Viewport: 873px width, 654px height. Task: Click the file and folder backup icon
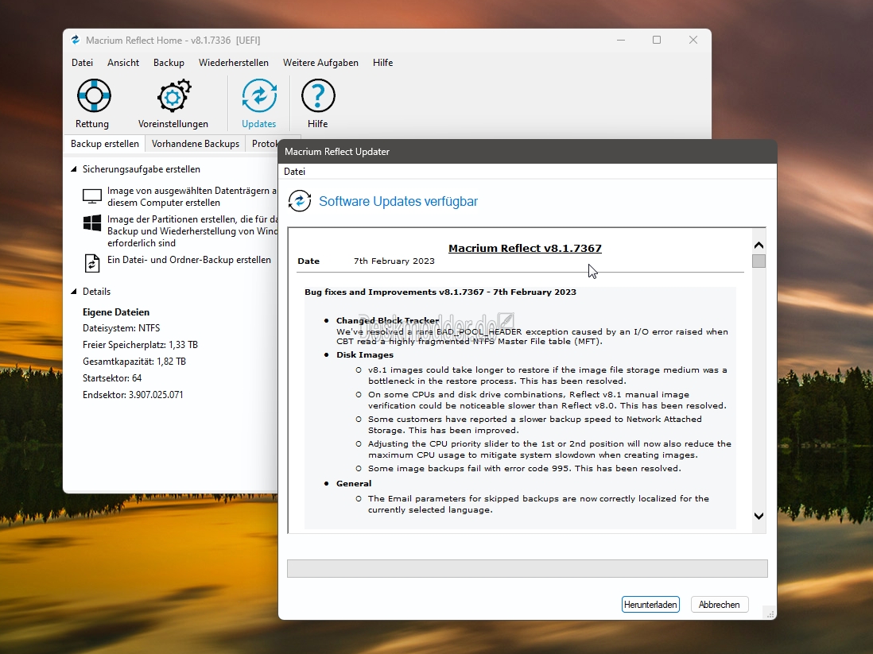92,263
